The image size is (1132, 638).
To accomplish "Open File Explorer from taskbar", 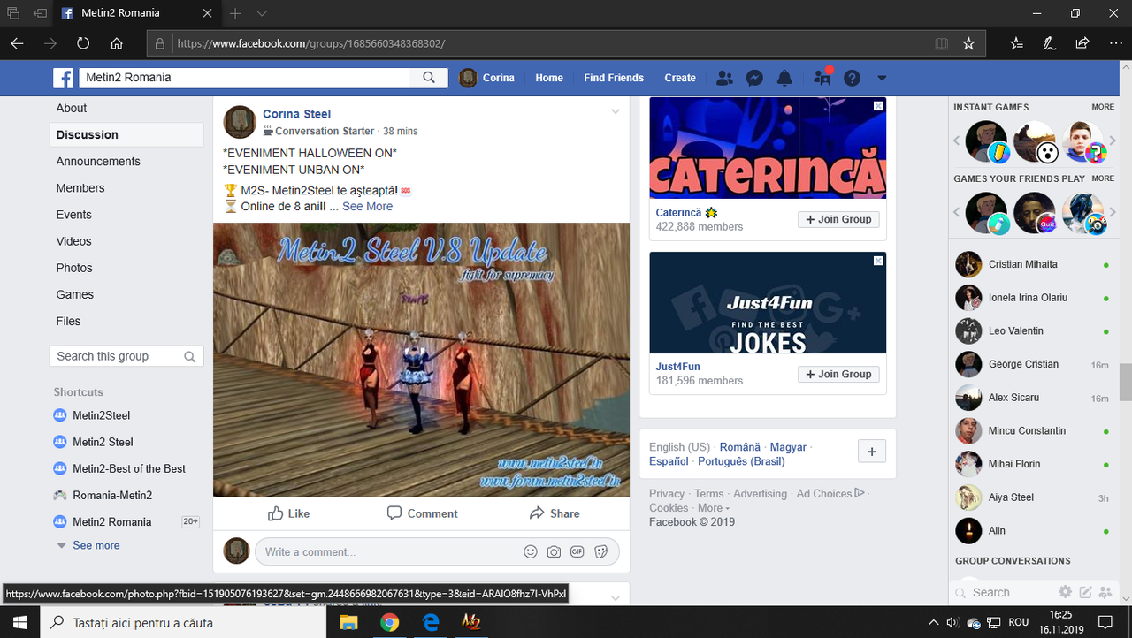I will tap(348, 622).
